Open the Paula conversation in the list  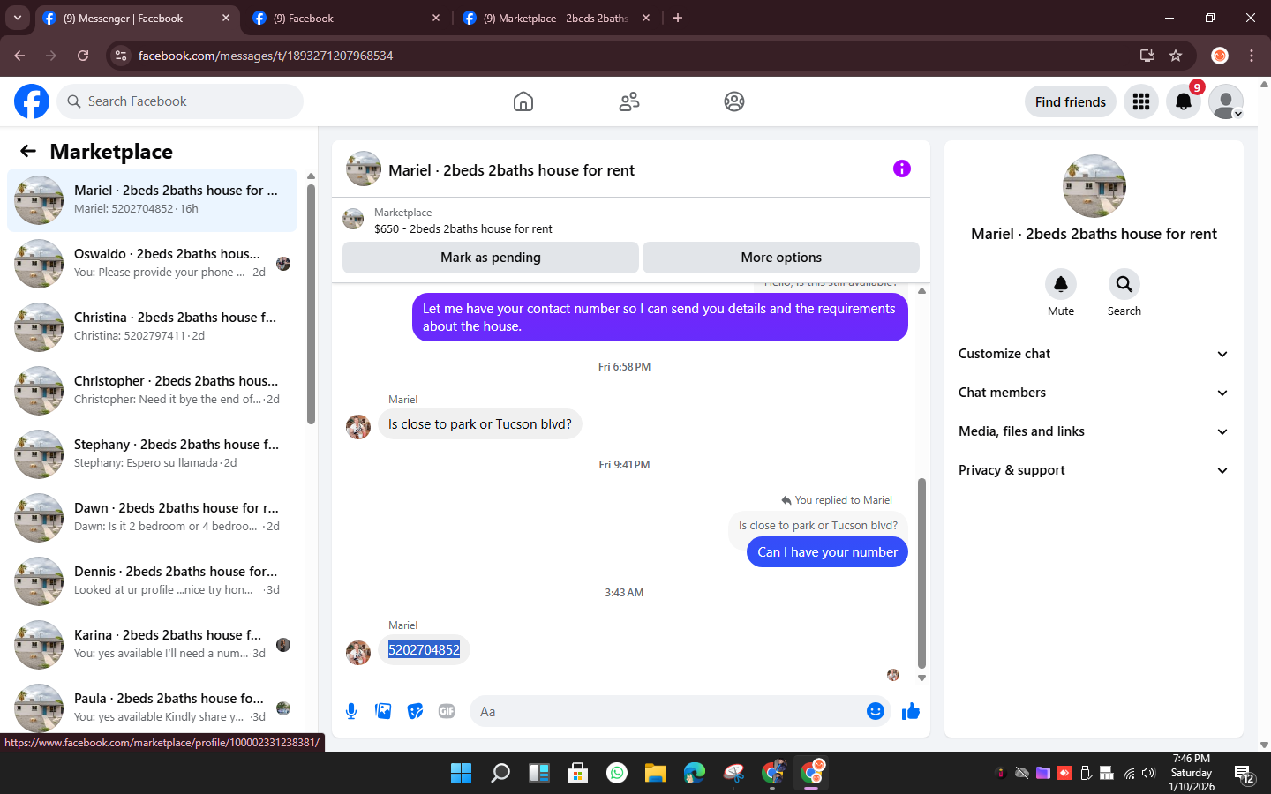(152, 706)
